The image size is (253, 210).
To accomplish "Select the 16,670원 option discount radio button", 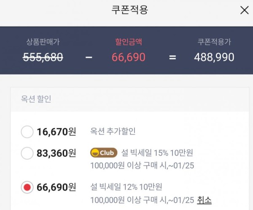I will point(27,132).
